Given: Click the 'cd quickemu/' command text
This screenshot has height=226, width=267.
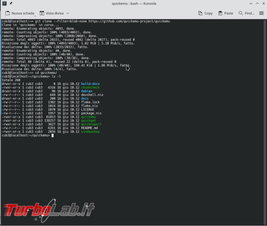Looking at the screenshot, I should tap(46, 73).
